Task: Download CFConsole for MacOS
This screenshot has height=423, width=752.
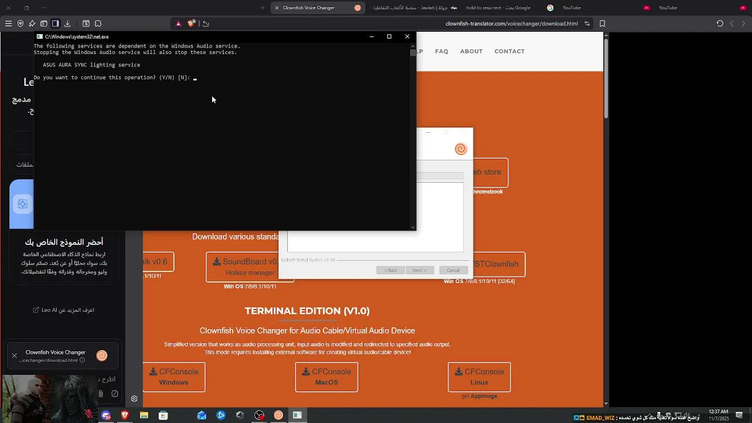Action: tap(327, 377)
